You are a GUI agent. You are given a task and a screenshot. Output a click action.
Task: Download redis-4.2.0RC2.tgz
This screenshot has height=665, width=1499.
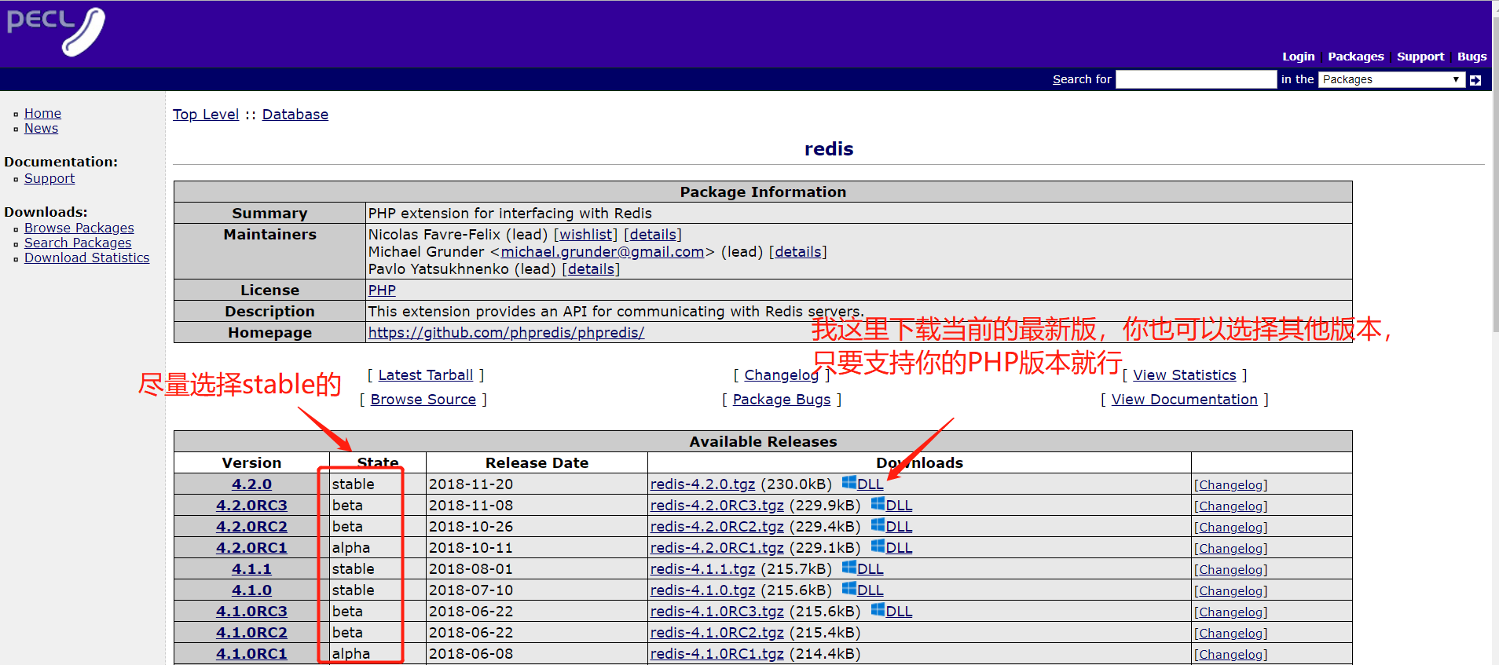click(717, 527)
